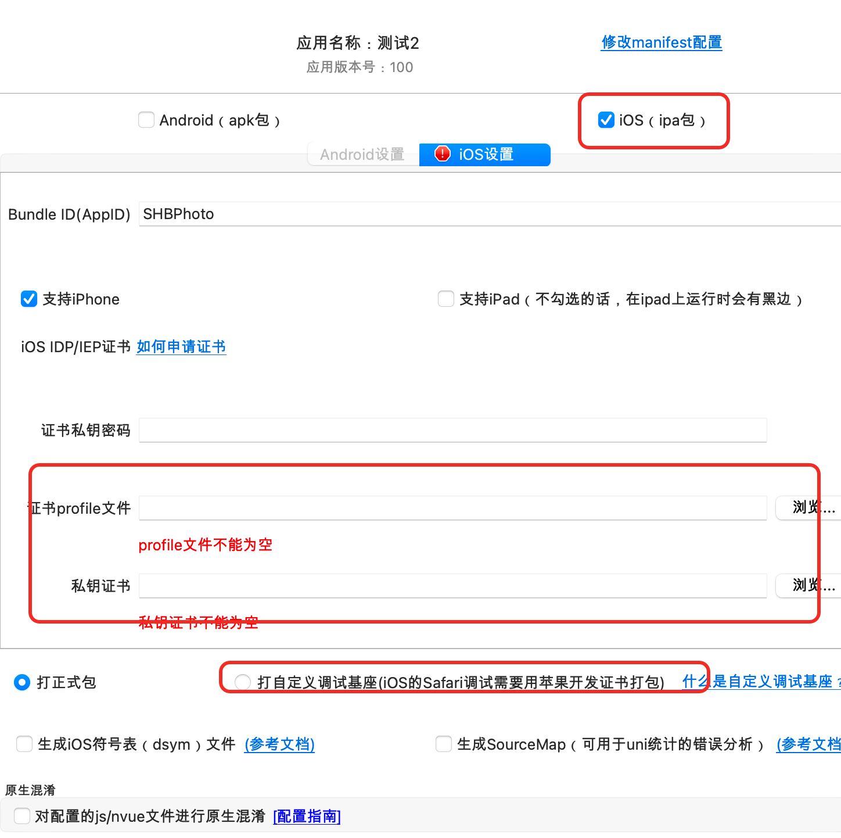Open the 如何申请证书 help link
841x838 pixels.
(x=181, y=347)
